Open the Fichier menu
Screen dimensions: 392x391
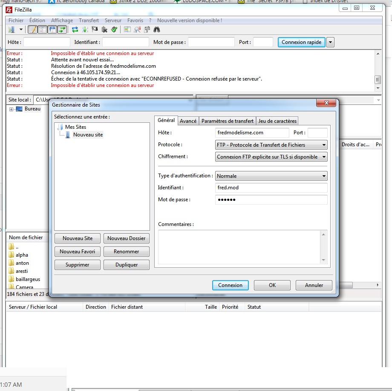16,20
